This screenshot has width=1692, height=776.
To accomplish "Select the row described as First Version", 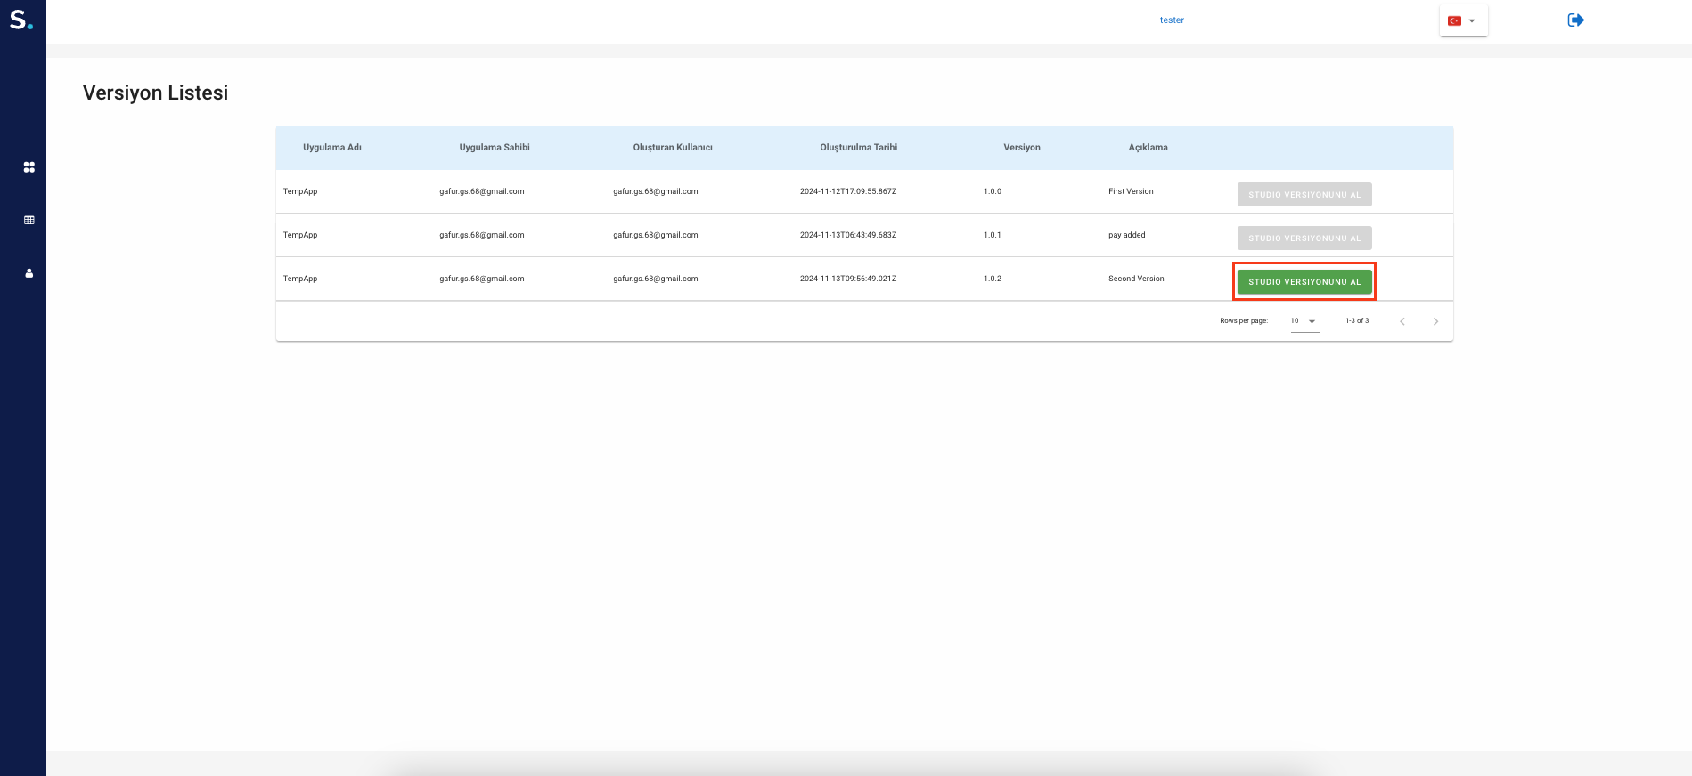I will [x=1131, y=191].
